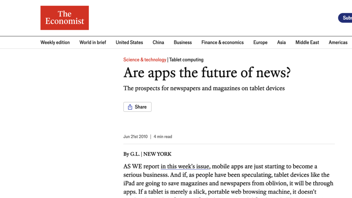
Task: Click the Tablet computing topic label
Action: pyautogui.click(x=186, y=60)
